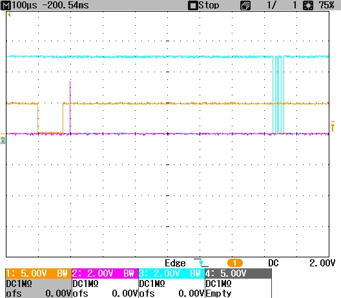Screen dimensions: 341x298
Task: Click DC1MΩ coupling under channel 4
Action: tap(219, 284)
